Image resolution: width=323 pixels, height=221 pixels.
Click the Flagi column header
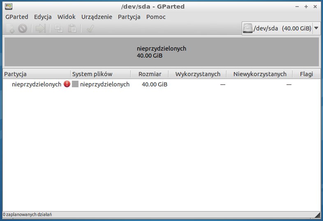tap(307, 74)
